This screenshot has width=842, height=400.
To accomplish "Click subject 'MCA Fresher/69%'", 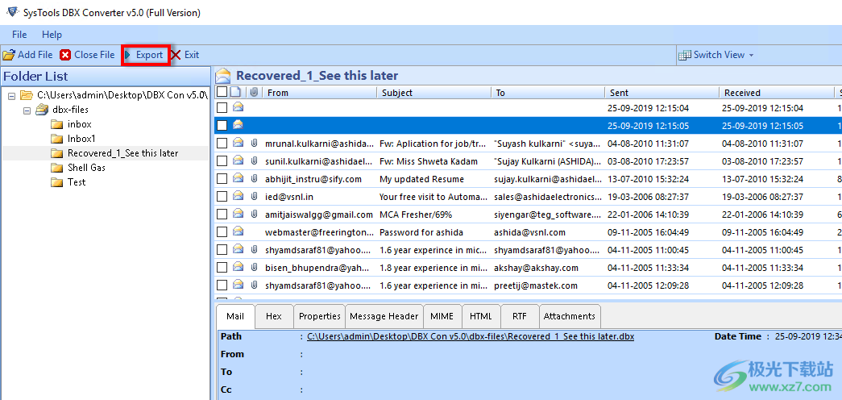I will [x=416, y=215].
